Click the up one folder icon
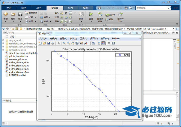This screenshot has height=127, width=181. click(12, 29)
